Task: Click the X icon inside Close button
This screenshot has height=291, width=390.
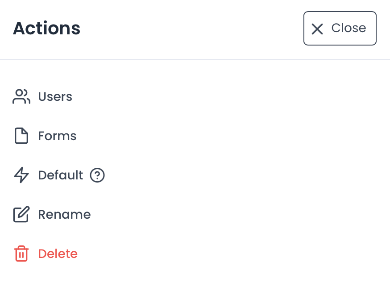Action: [317, 29]
